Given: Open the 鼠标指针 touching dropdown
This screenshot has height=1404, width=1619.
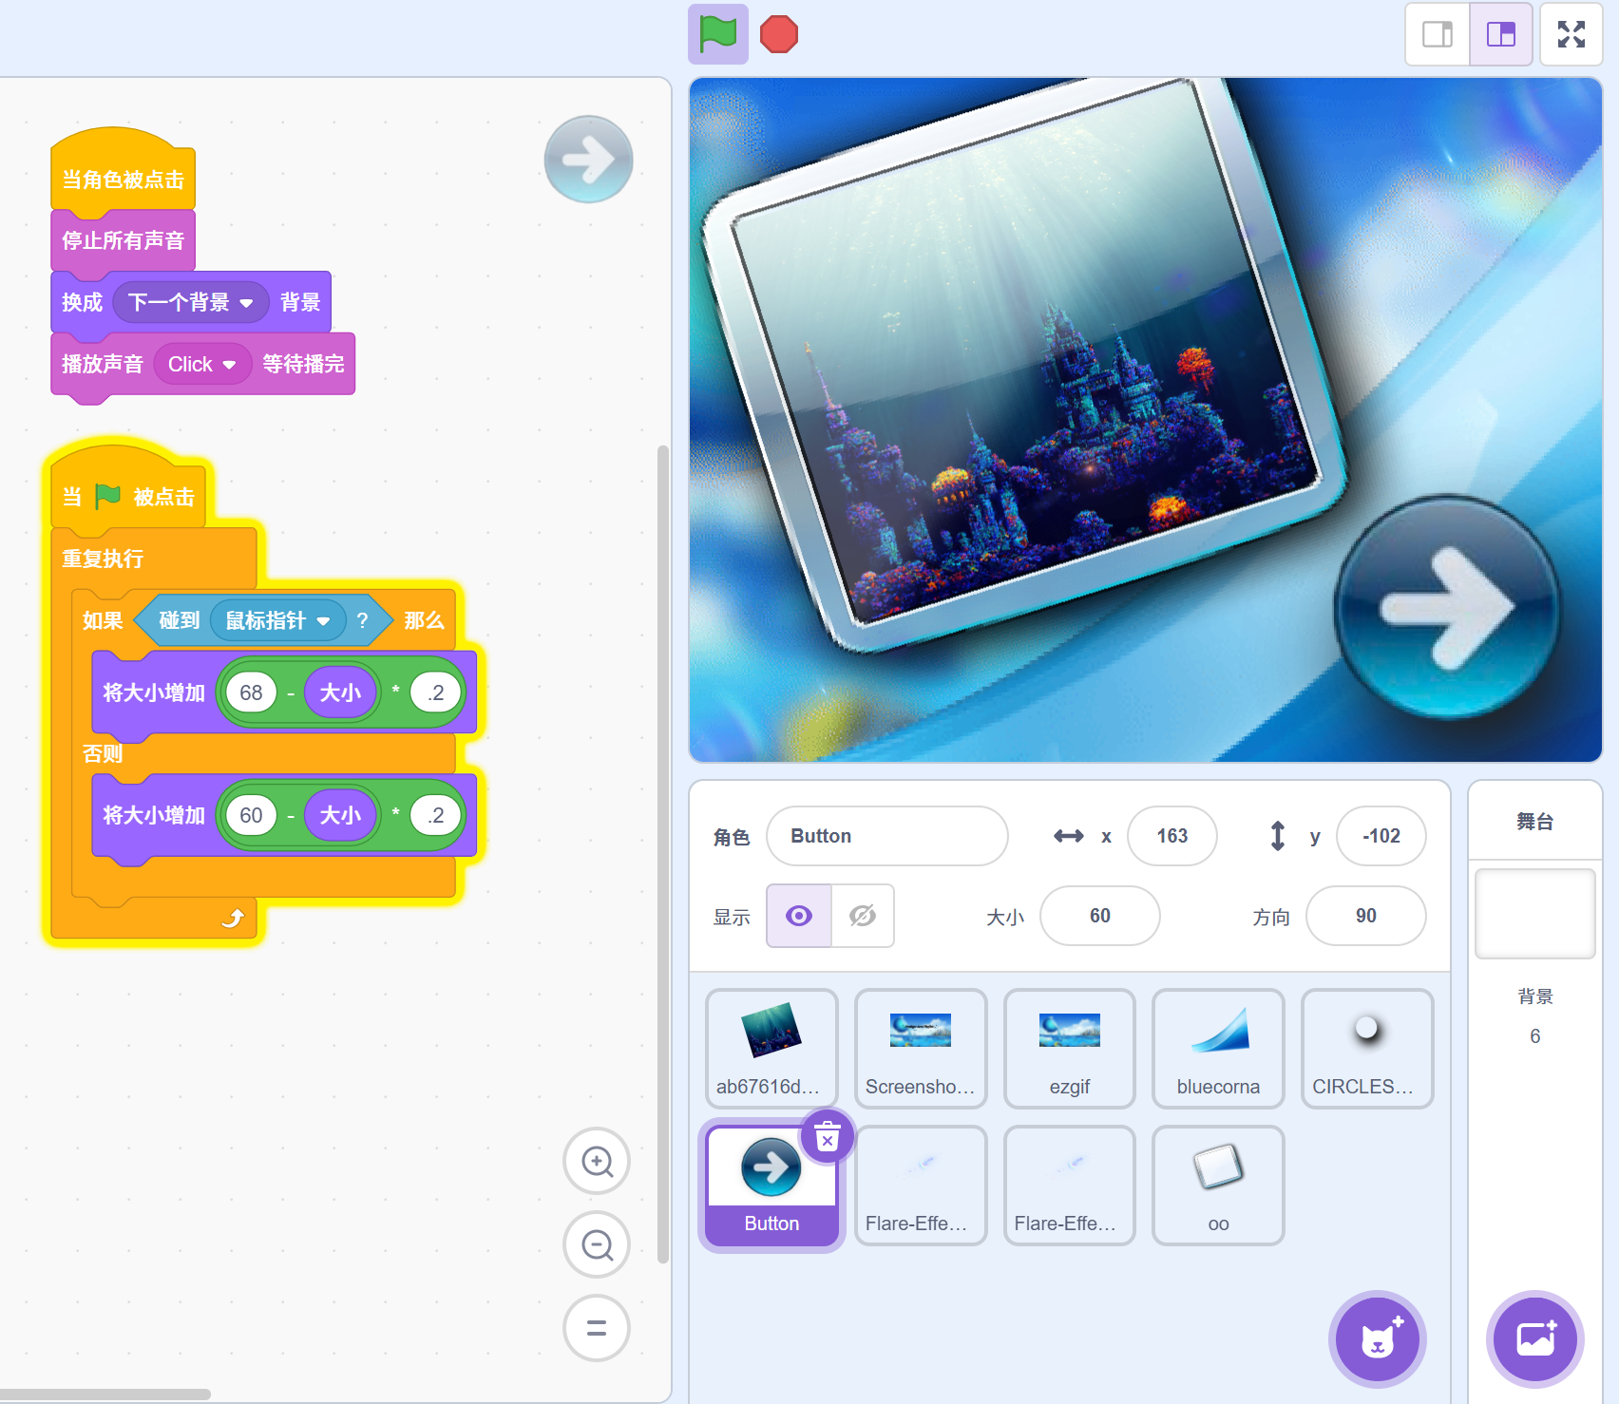Looking at the screenshot, I should click(x=323, y=621).
